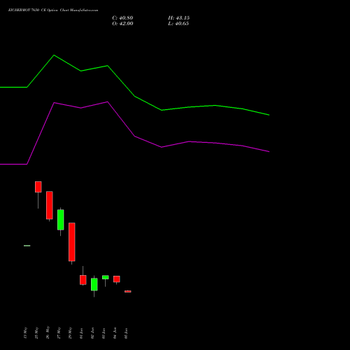This screenshot has width=350, height=350.
Task: Select the flat green candle for 17 May
Action: click(x=27, y=246)
